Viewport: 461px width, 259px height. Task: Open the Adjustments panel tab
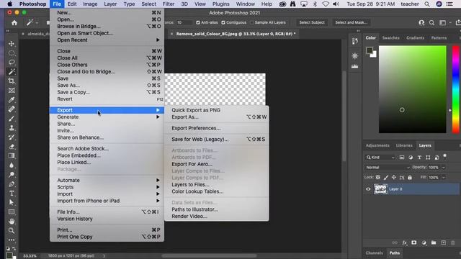coord(377,145)
